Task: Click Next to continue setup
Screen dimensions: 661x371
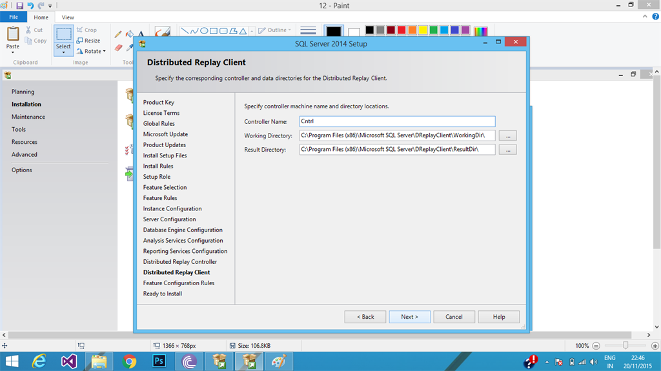Action: (x=410, y=317)
